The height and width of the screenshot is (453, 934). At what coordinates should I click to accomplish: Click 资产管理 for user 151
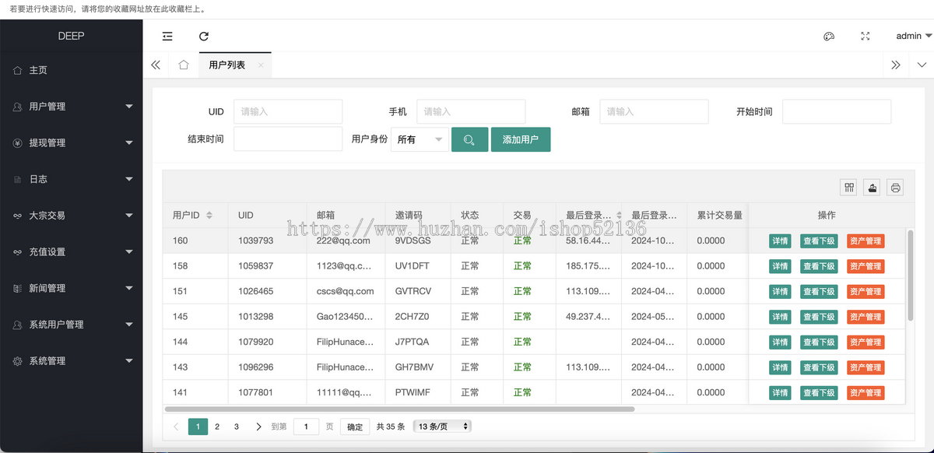(x=866, y=292)
